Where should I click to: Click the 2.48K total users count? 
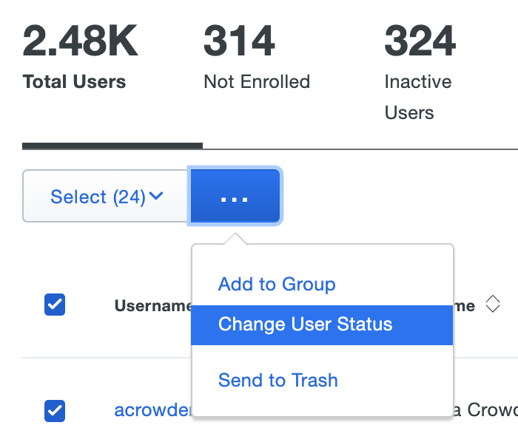pos(81,41)
